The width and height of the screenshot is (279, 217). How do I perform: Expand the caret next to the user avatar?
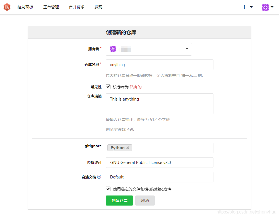[272, 7]
